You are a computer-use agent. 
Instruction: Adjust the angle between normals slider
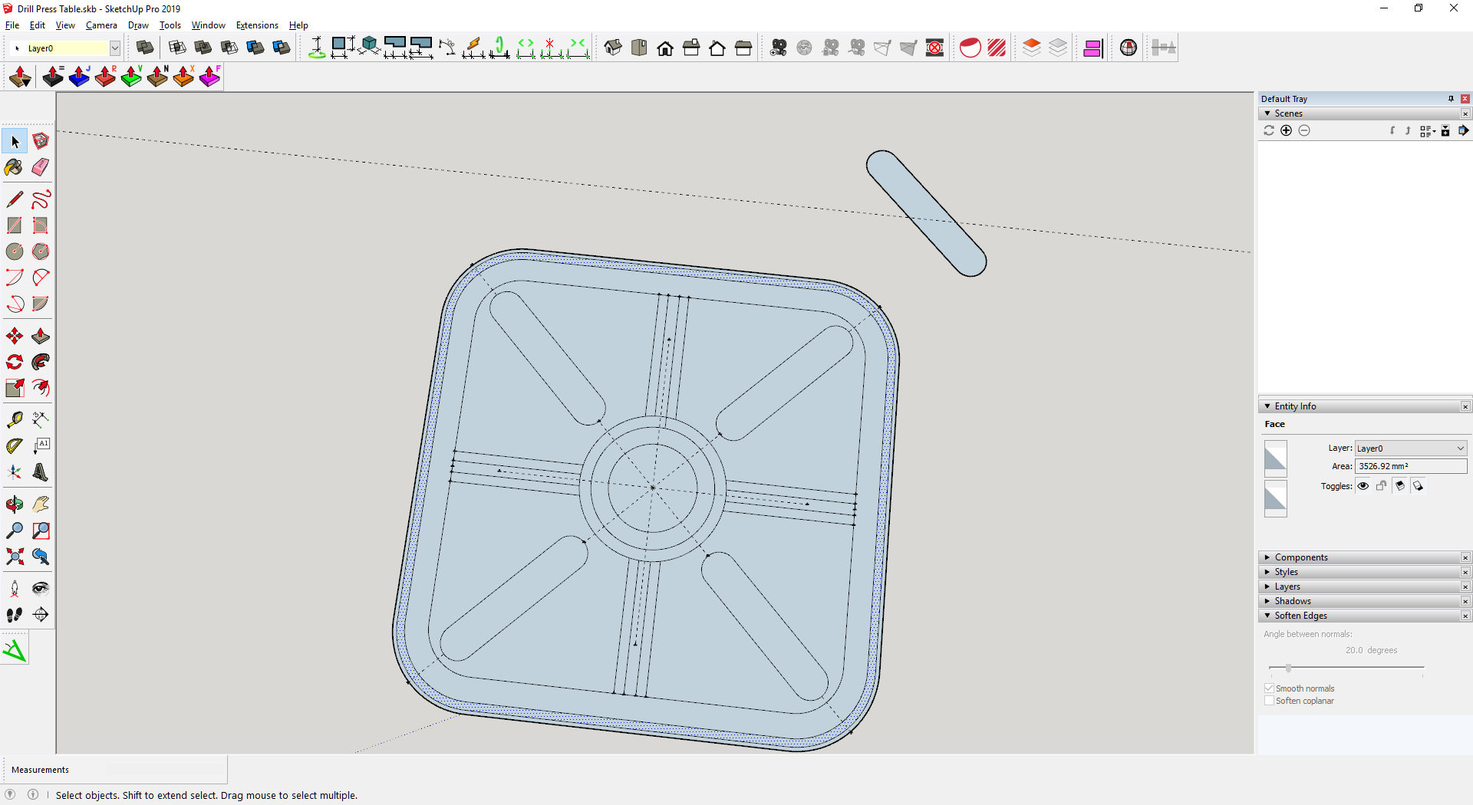click(x=1289, y=669)
